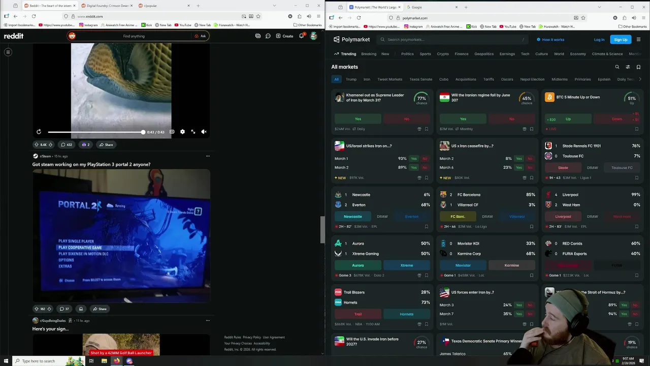Screen dimensions: 650x366
Task: Unmute the Reddit video player
Action: pyautogui.click(x=204, y=132)
